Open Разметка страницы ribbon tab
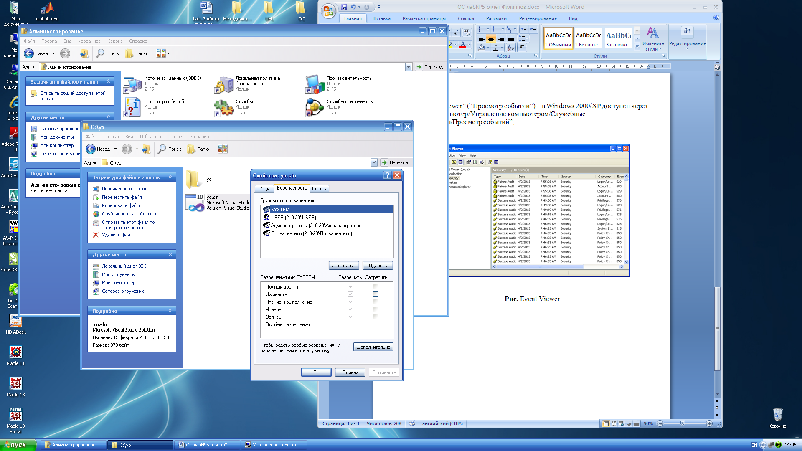The image size is (802, 451). click(x=424, y=18)
